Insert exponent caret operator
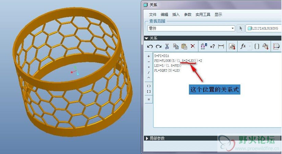Screen dimensions: 282x154 [x=149, y=78]
